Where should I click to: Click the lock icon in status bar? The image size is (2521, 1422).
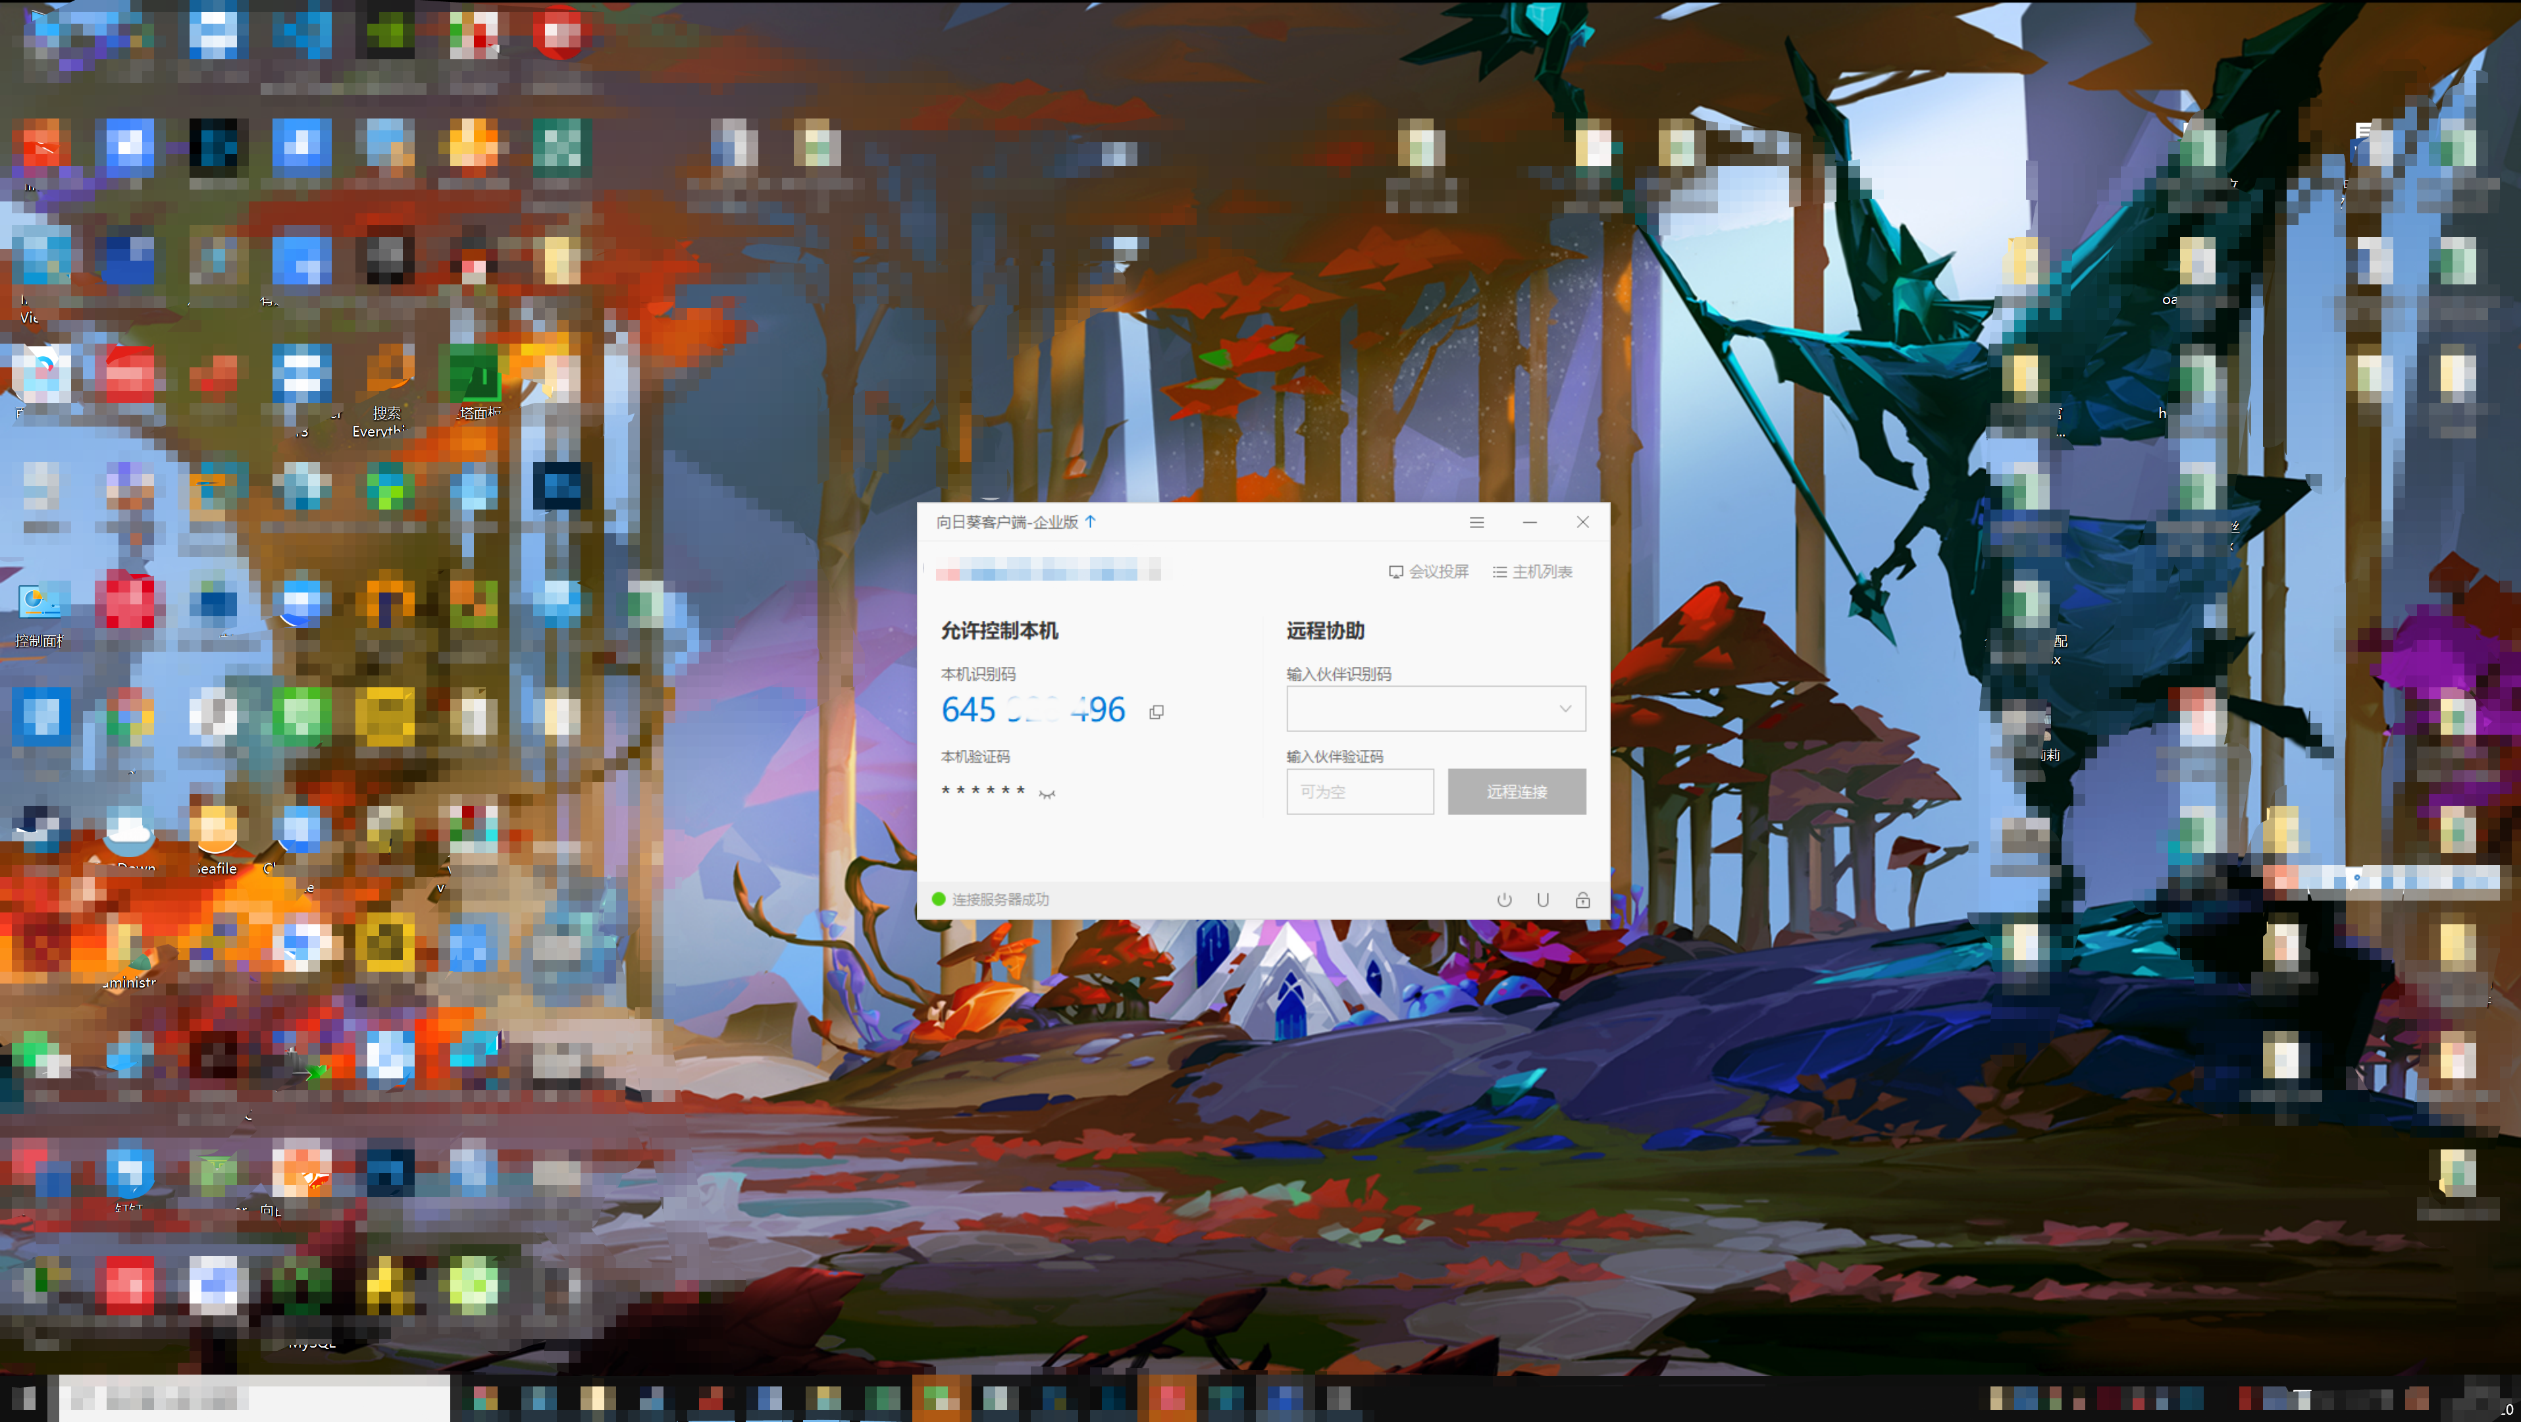coord(1582,899)
